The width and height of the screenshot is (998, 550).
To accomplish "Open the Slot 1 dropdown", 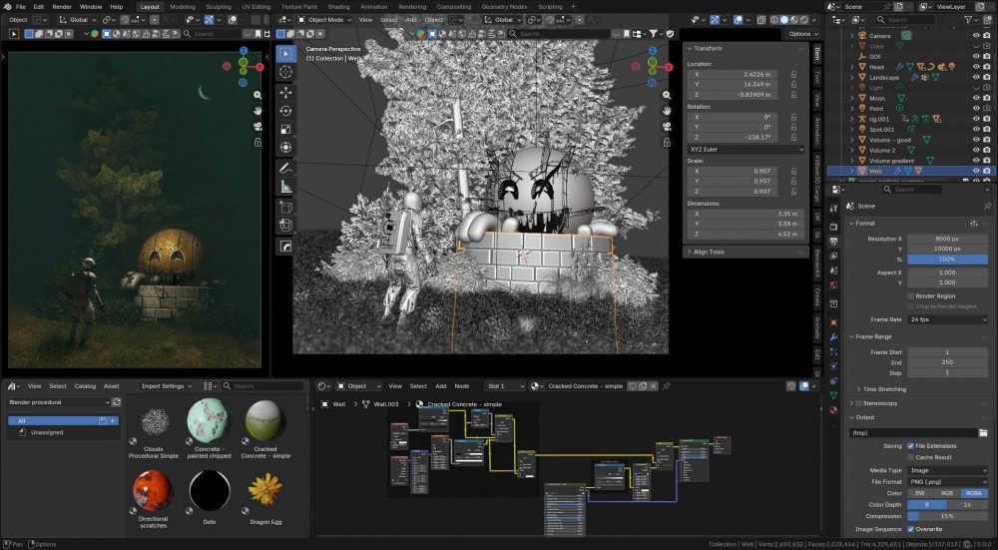I will point(505,385).
